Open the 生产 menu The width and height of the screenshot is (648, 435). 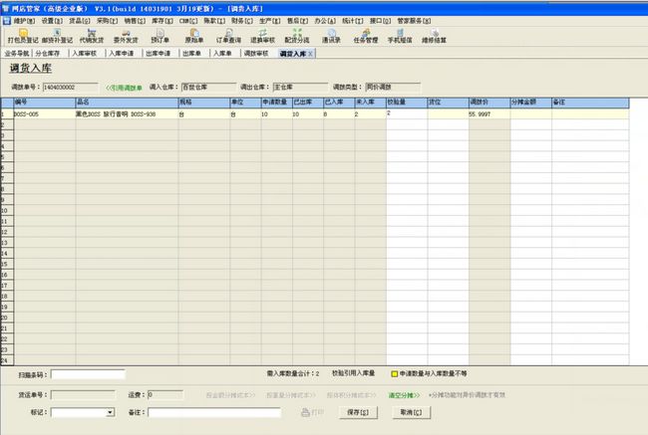coord(270,21)
